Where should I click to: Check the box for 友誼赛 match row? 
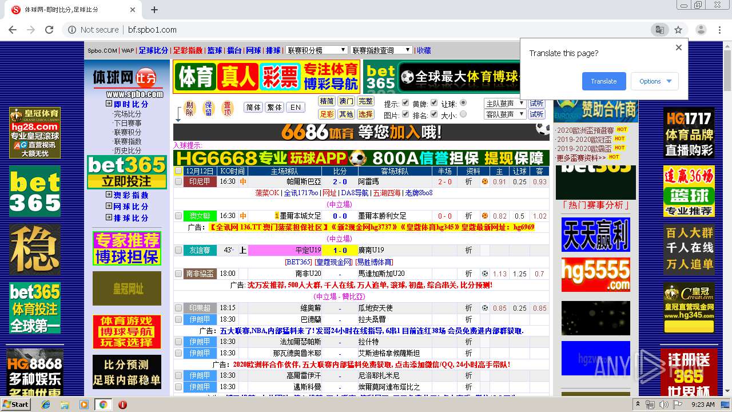pos(178,250)
